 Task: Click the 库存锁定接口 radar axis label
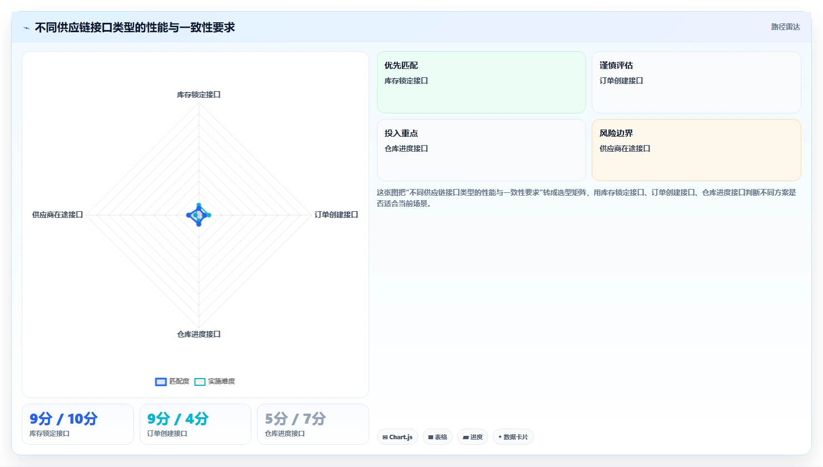coord(199,95)
